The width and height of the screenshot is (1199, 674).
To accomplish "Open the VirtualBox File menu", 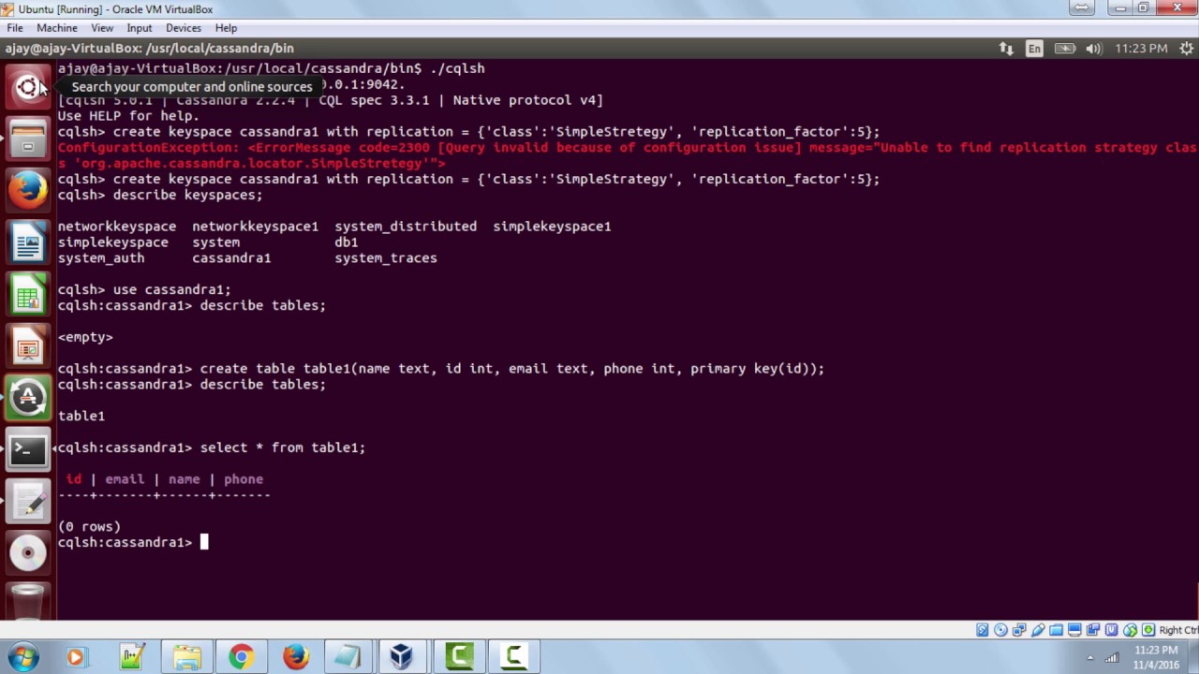I will [15, 28].
